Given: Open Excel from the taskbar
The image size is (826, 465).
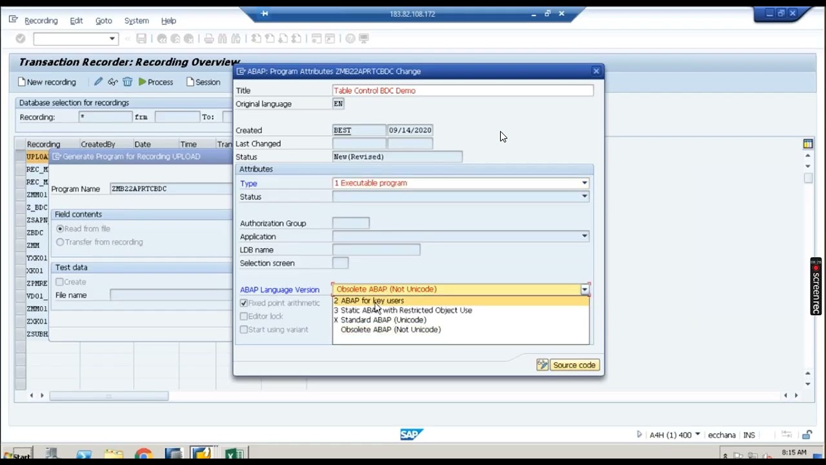Looking at the screenshot, I should tap(234, 455).
